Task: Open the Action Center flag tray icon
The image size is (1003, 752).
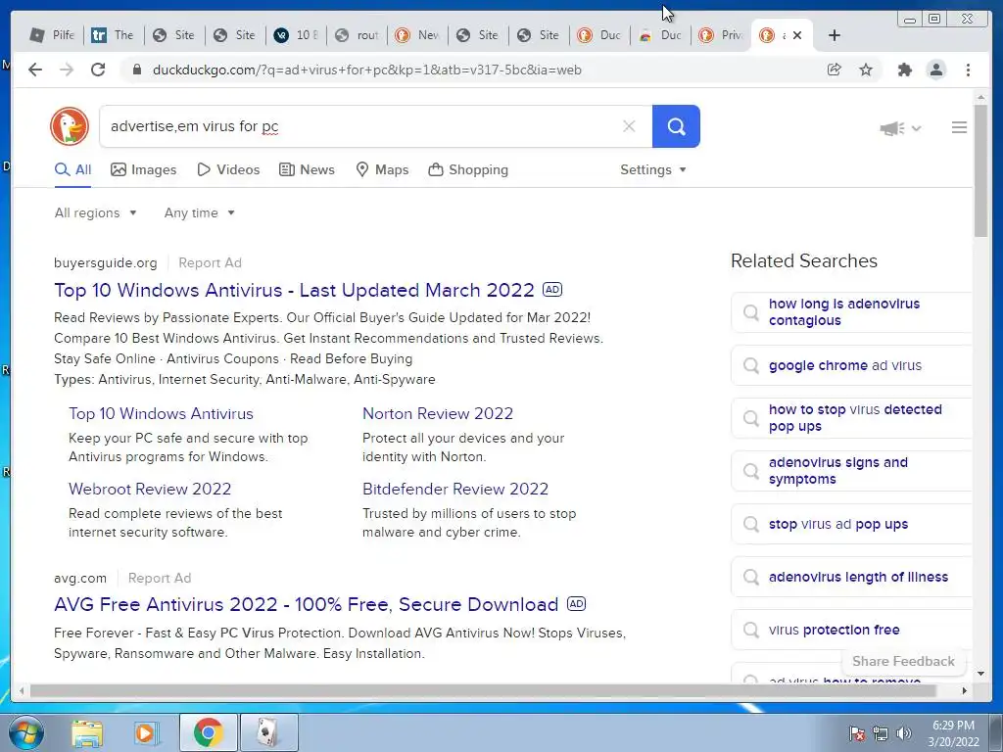Action: 857,733
